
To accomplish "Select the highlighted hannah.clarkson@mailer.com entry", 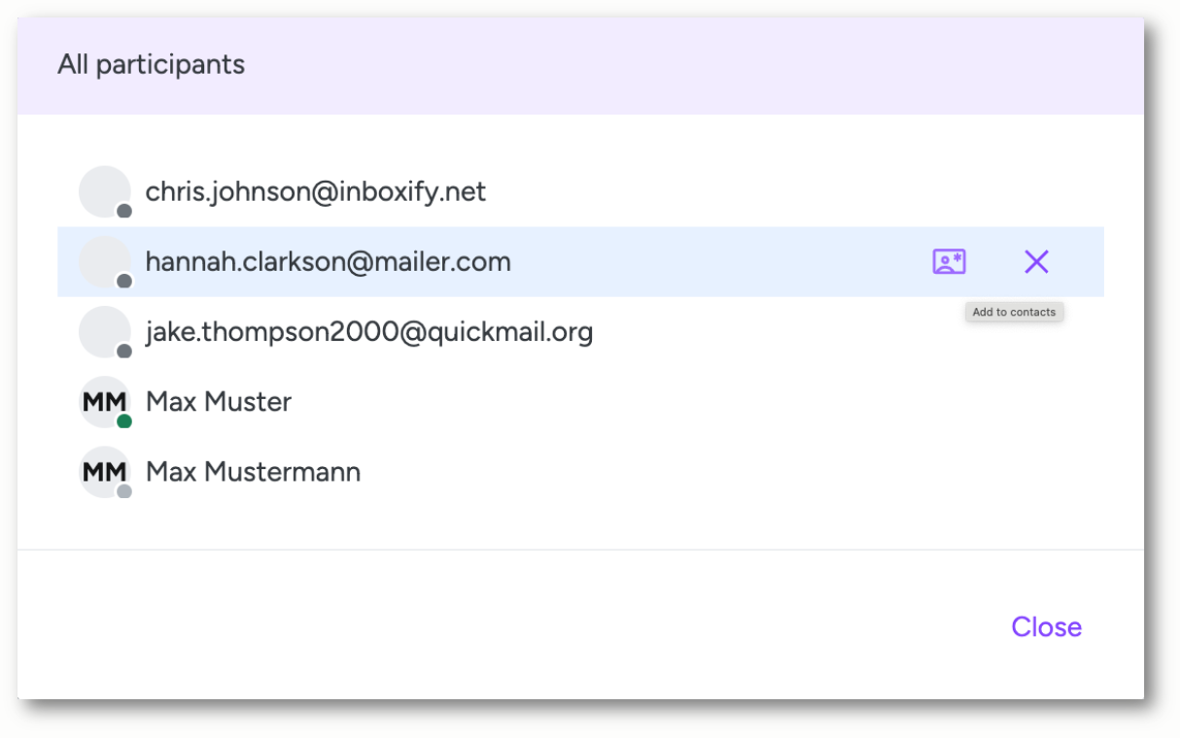I will coord(580,262).
